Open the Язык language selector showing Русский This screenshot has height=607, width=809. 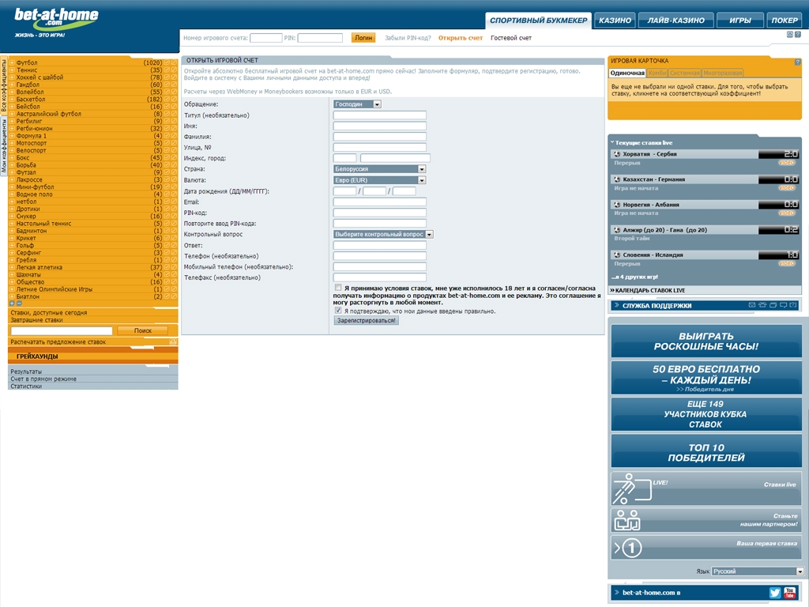pos(757,571)
